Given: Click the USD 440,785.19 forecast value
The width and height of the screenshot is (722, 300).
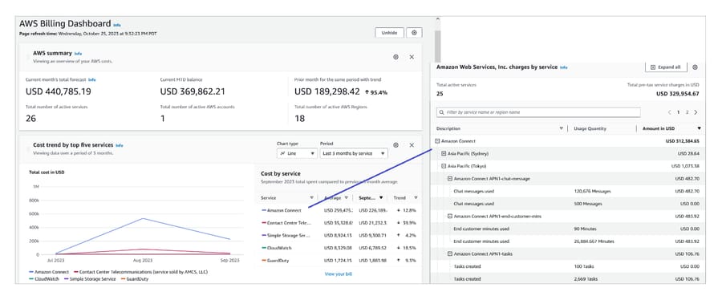Looking at the screenshot, I should click(59, 92).
